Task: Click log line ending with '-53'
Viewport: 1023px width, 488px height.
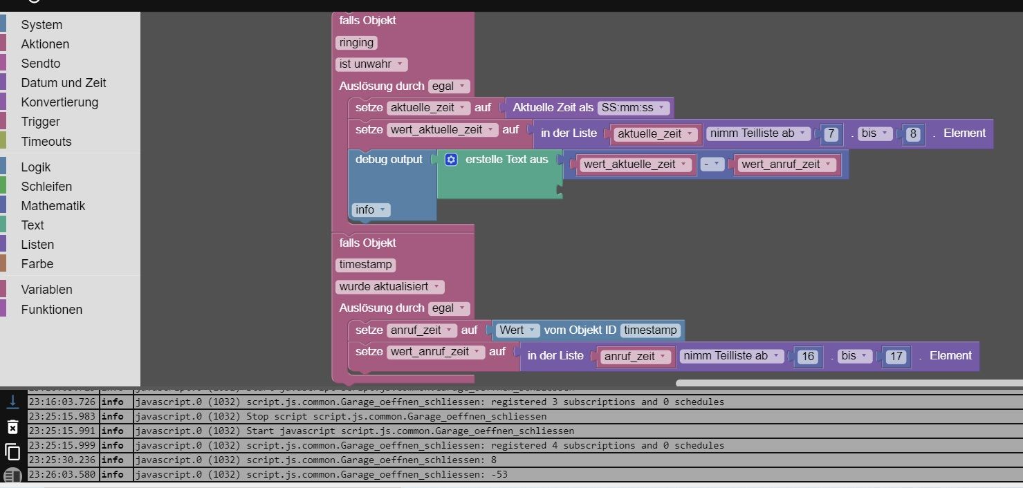Action: (322, 474)
